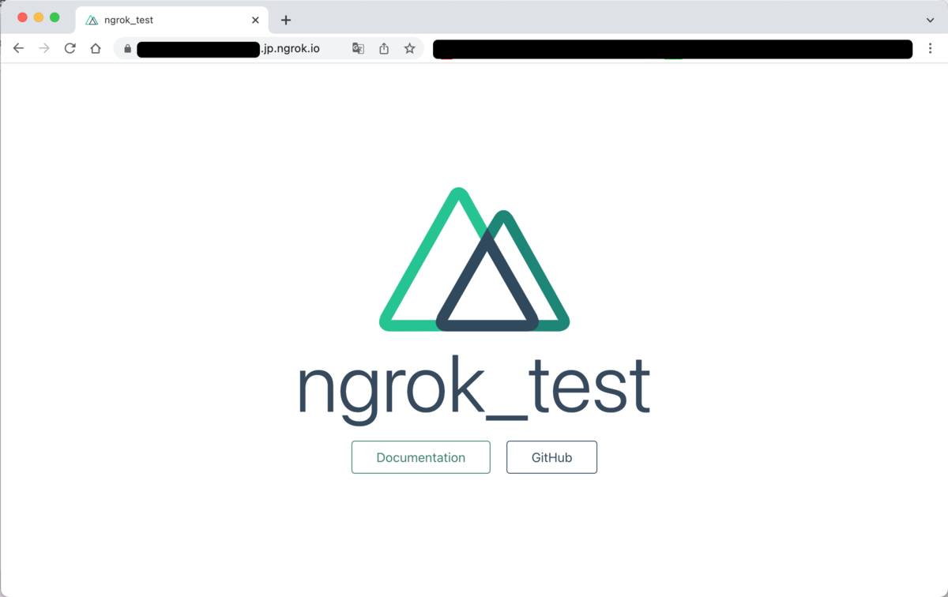Reload the ngrok_test page

click(70, 48)
